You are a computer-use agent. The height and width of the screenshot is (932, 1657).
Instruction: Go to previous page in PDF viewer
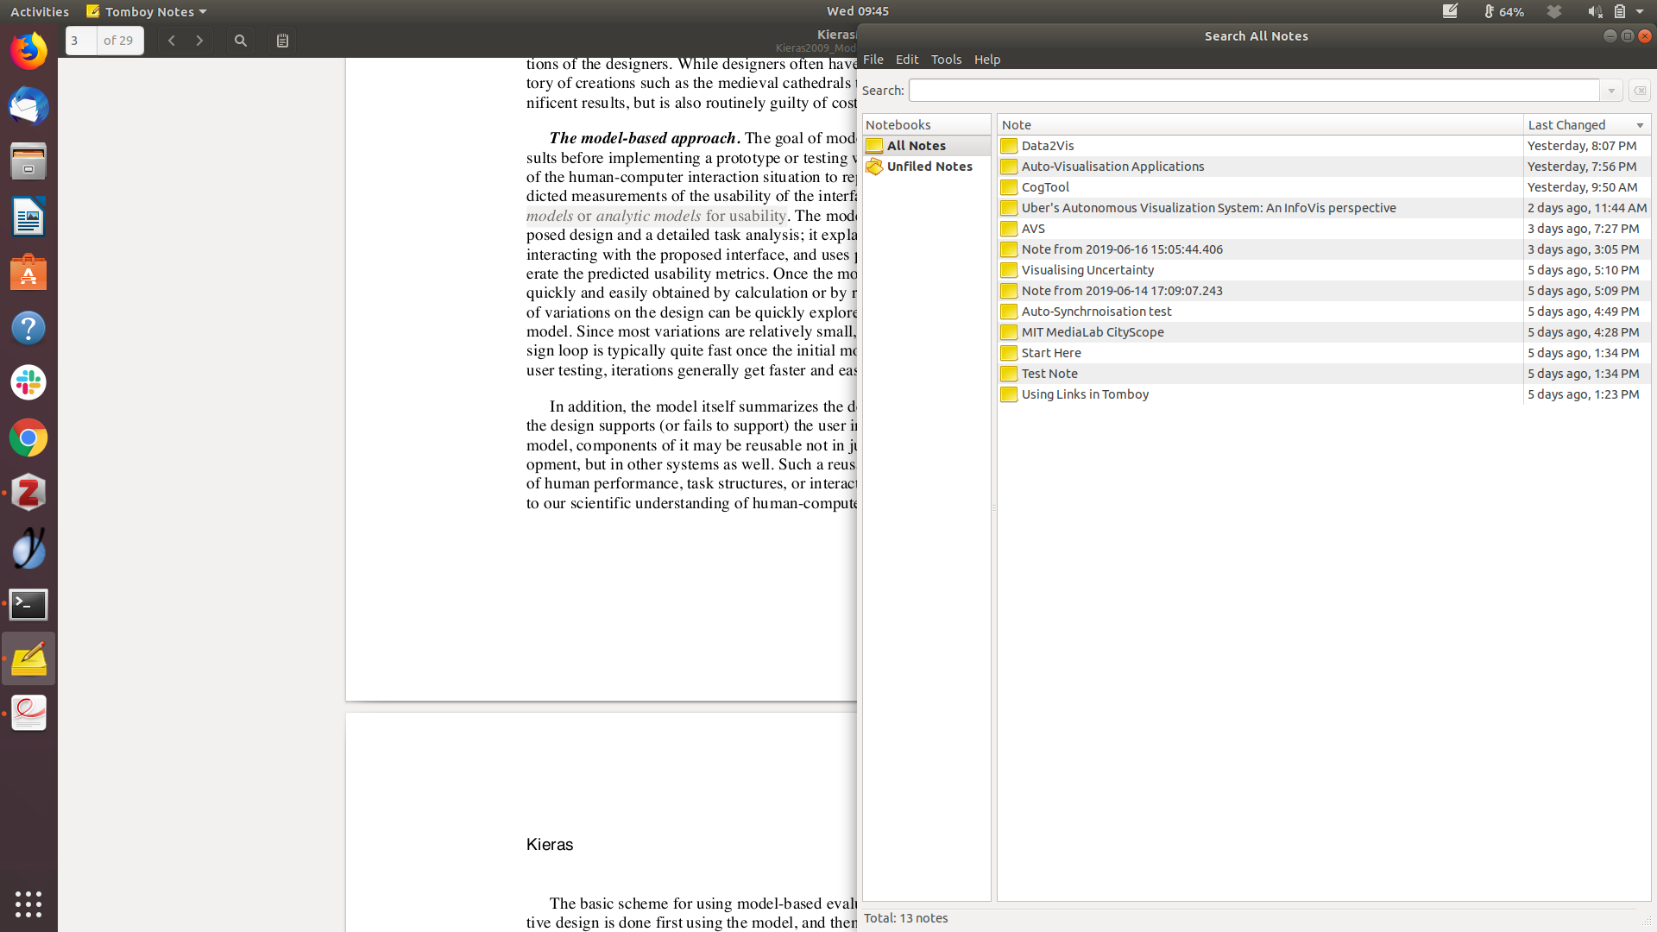[x=172, y=41]
